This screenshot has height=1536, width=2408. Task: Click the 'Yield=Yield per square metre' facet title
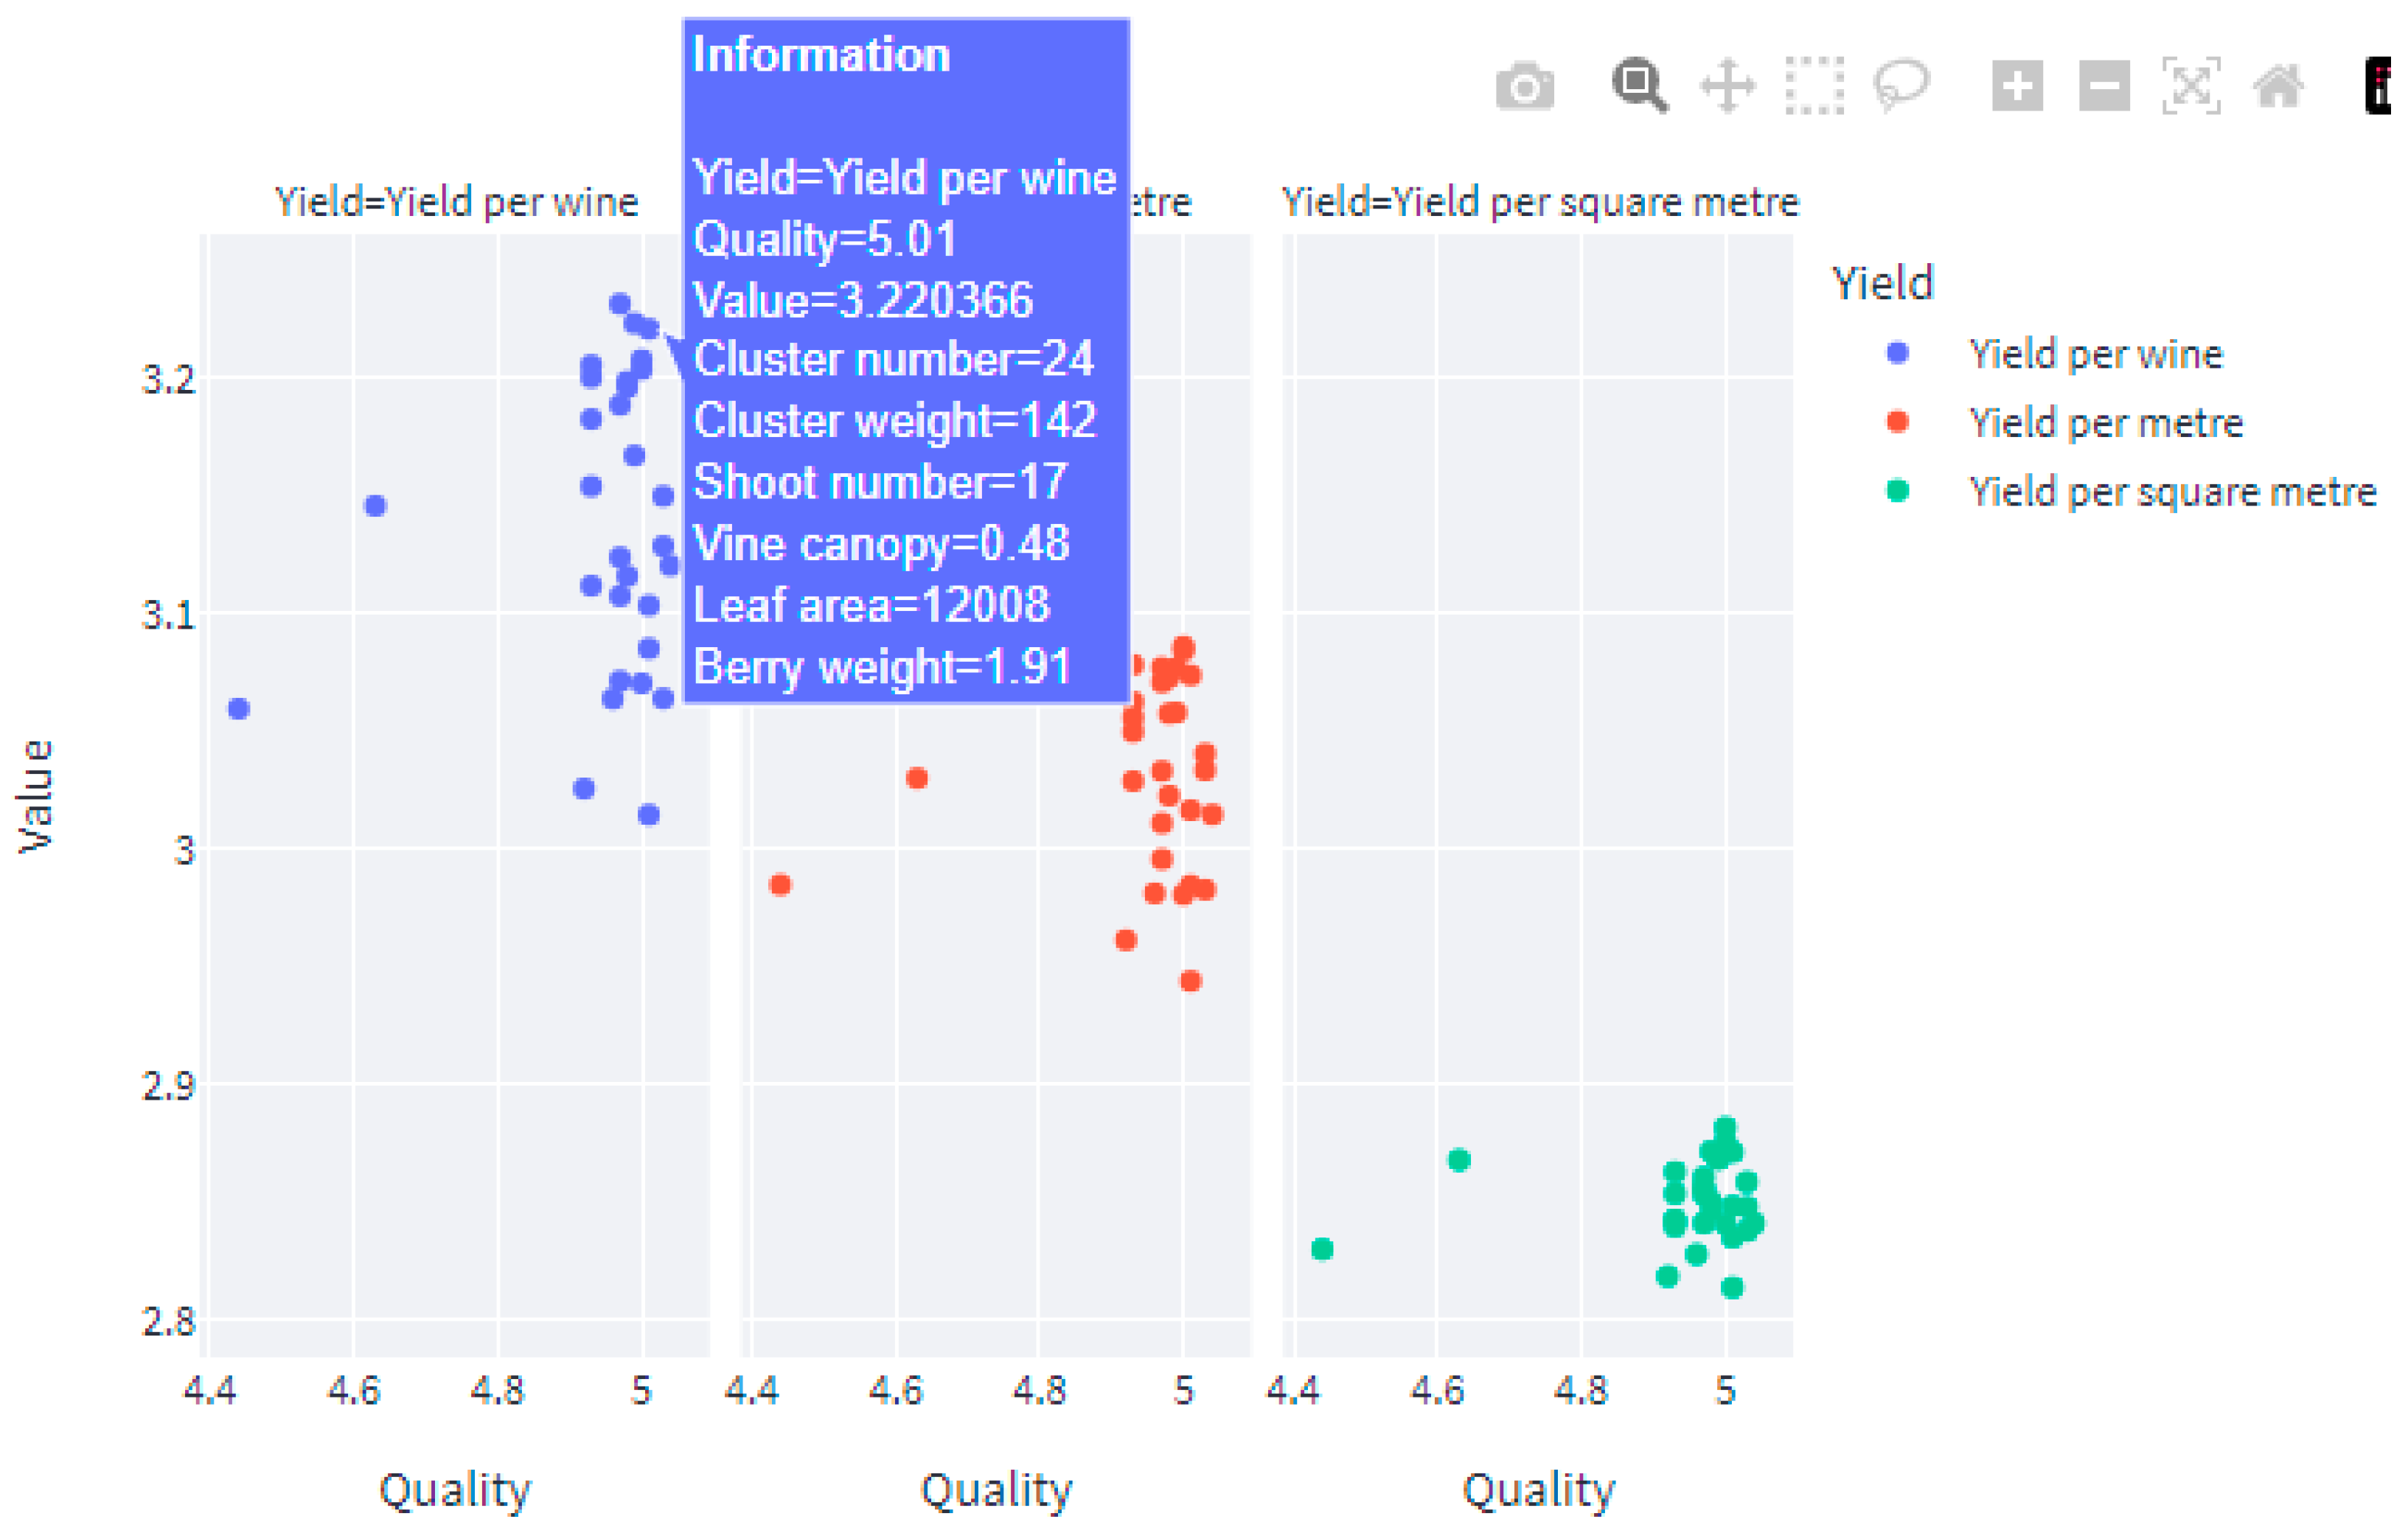[1540, 203]
